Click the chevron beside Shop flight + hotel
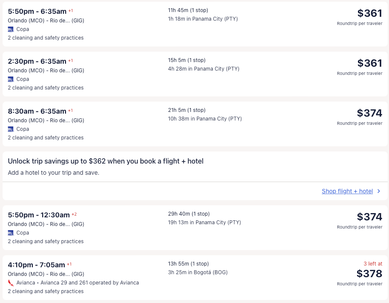The height and width of the screenshot is (303, 389). click(x=379, y=191)
